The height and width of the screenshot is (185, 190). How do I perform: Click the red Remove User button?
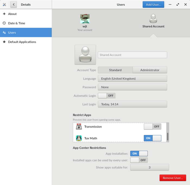click(173, 178)
